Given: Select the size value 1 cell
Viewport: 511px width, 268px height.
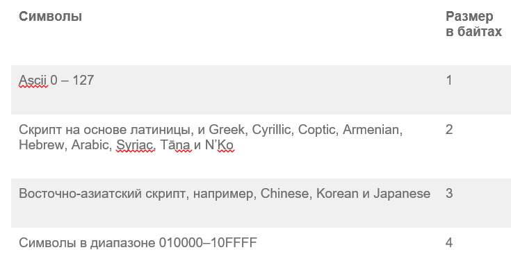Looking at the screenshot, I should tap(449, 80).
